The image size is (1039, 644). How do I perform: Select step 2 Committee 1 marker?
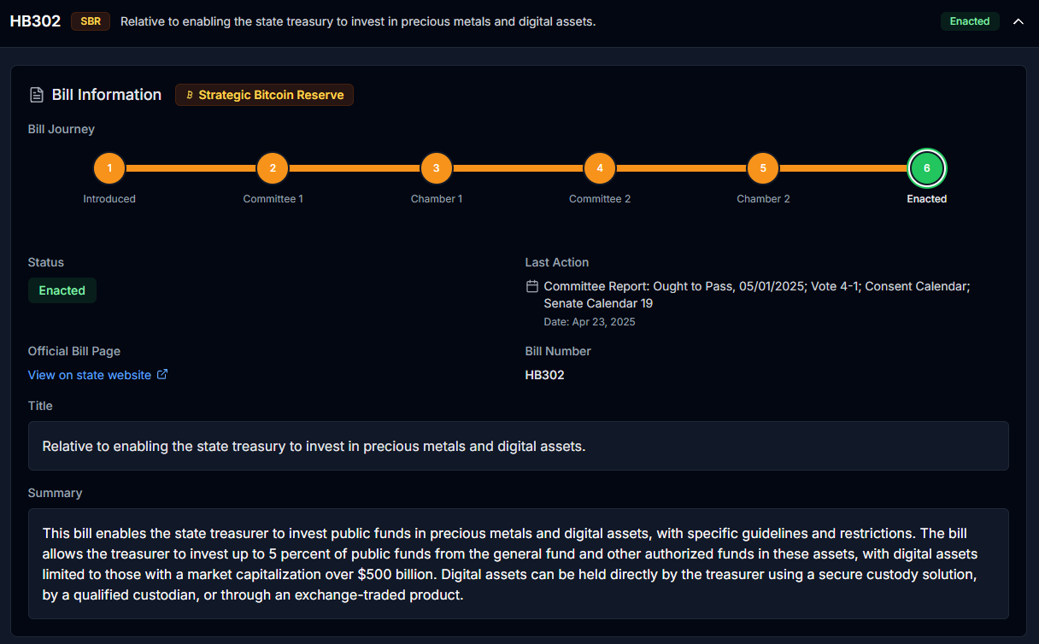click(273, 168)
